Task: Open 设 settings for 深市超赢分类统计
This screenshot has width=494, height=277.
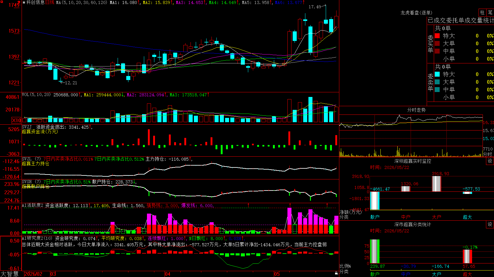Action: [490, 224]
